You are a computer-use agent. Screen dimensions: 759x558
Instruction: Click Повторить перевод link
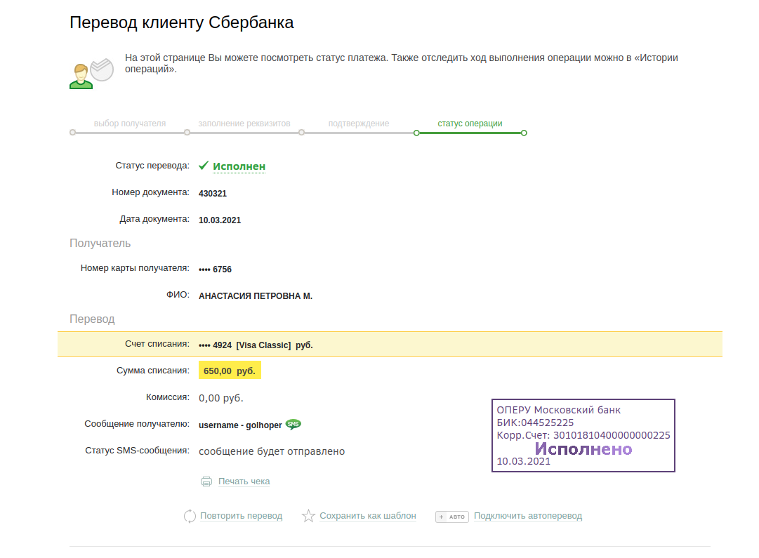pos(241,516)
